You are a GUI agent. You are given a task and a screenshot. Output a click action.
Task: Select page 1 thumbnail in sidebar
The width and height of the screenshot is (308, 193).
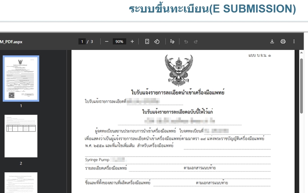21,78
